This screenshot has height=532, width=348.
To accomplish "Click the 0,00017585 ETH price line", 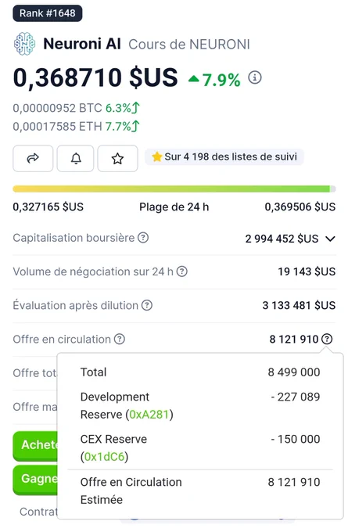I will pos(76,126).
